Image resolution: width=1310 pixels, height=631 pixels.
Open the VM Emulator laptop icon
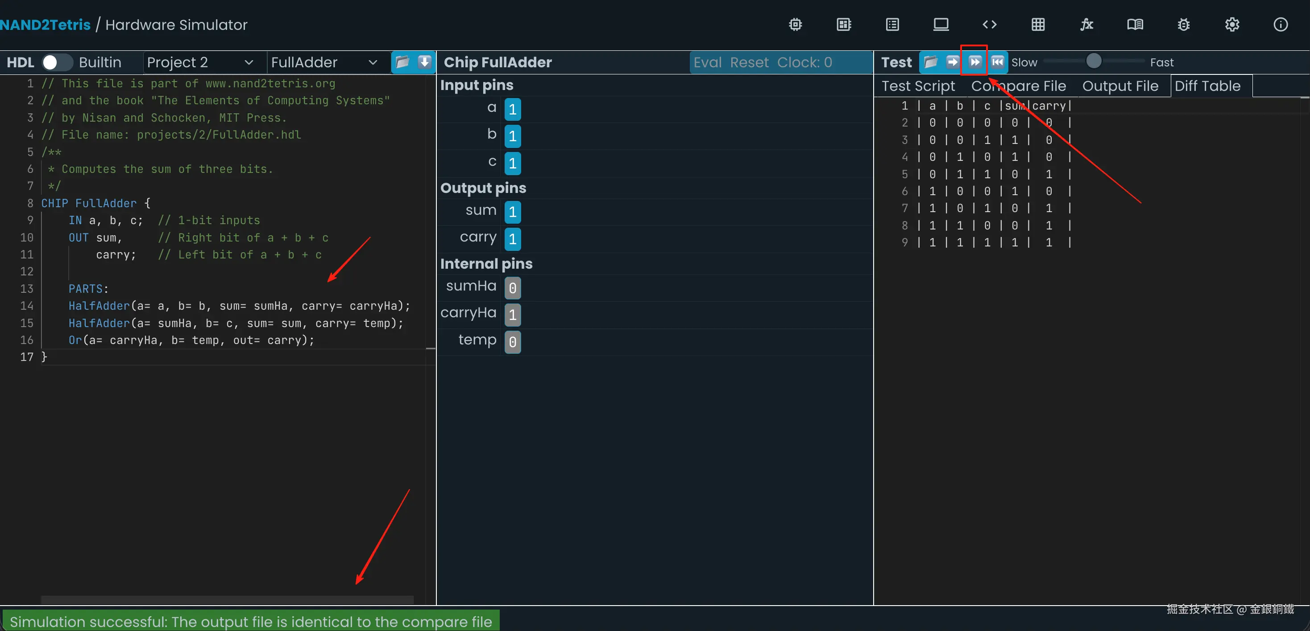941,25
